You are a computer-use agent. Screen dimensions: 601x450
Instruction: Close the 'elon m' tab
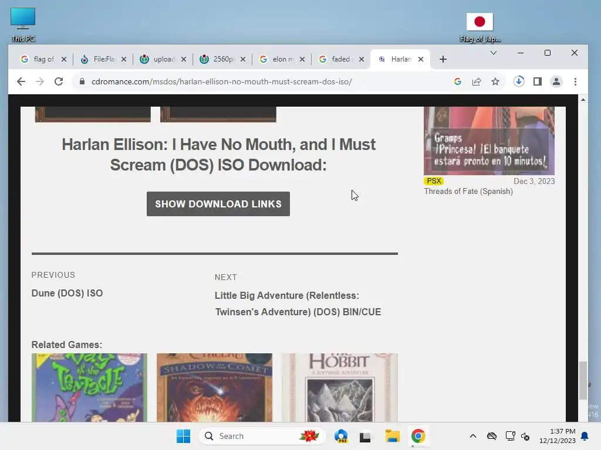click(x=302, y=59)
